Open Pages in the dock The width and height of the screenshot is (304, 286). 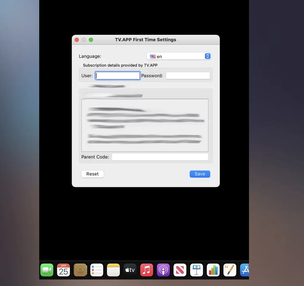(x=230, y=270)
